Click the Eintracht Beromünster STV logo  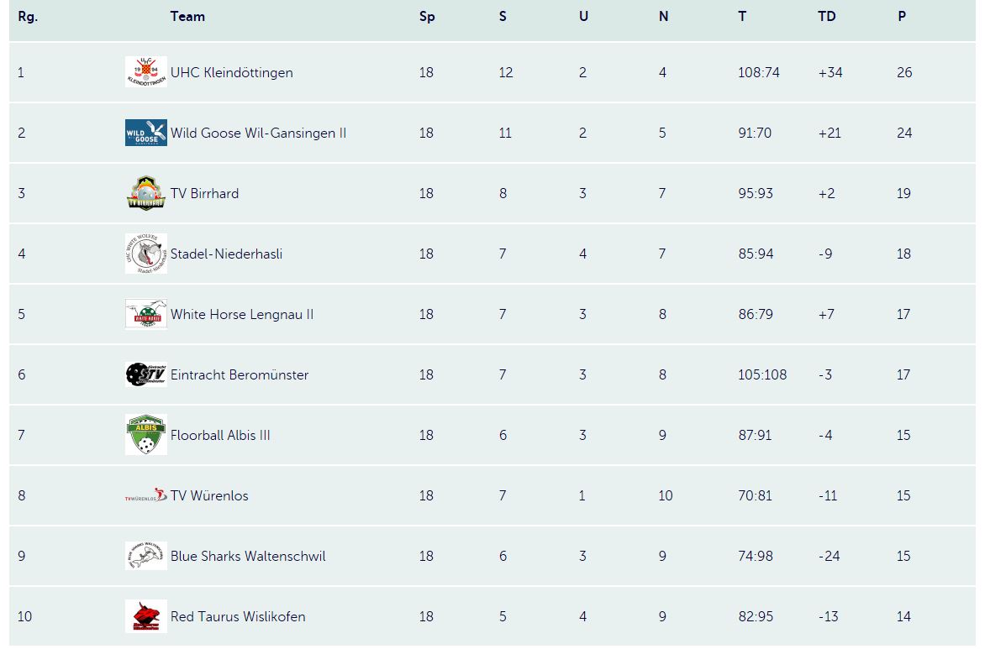coord(146,374)
